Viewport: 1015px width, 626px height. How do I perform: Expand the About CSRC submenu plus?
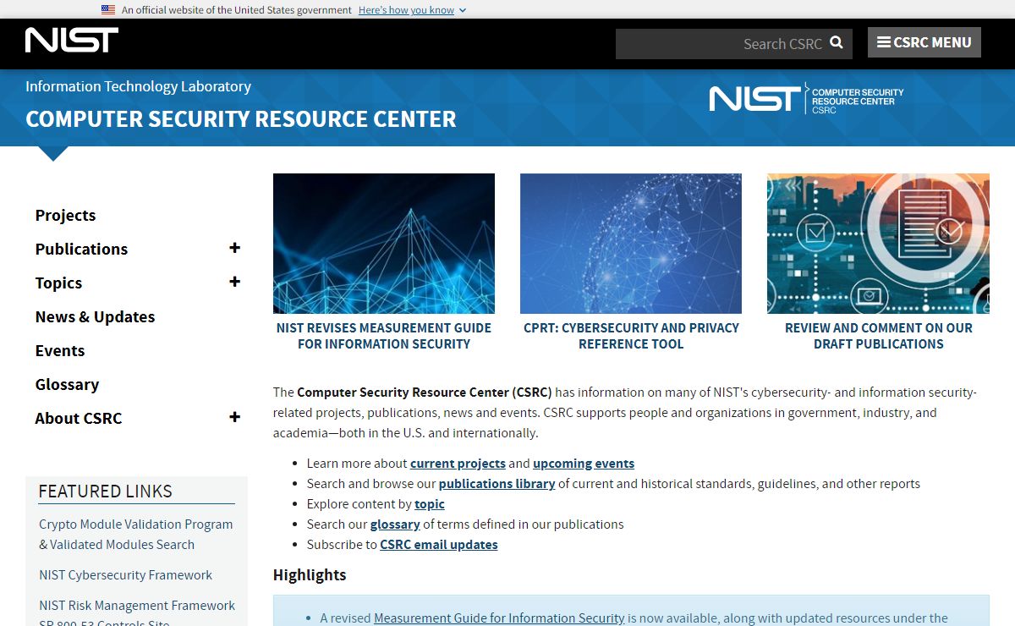pyautogui.click(x=234, y=417)
